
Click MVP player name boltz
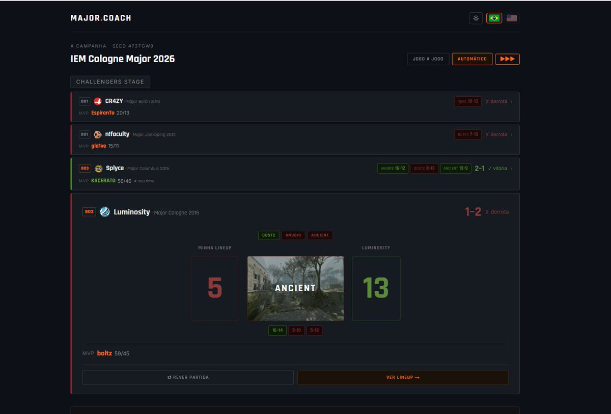tap(104, 353)
